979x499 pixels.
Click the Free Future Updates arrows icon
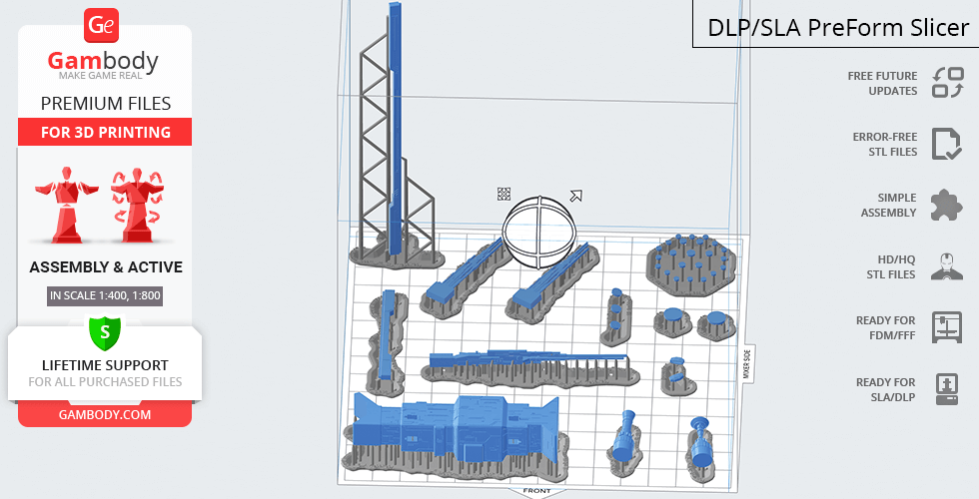[x=947, y=83]
